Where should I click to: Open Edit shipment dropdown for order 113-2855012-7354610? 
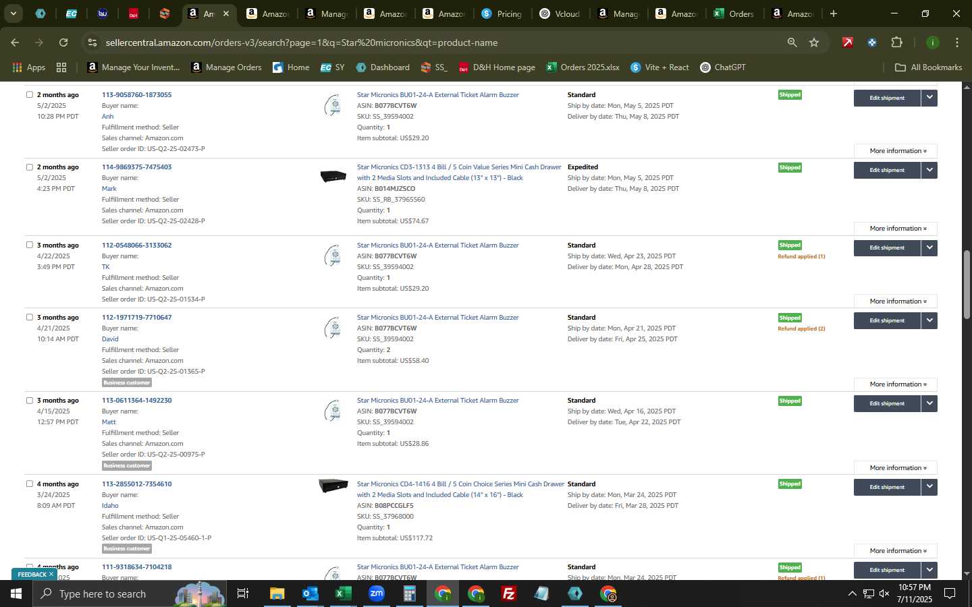coord(929,487)
